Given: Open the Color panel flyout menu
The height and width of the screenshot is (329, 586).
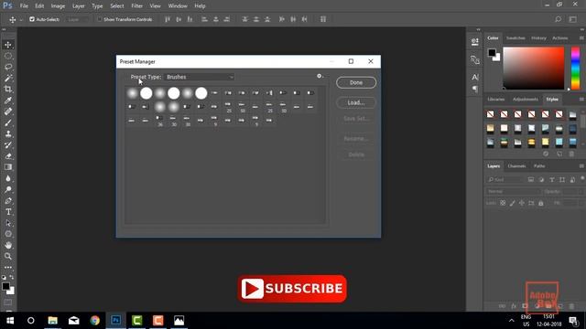Looking at the screenshot, I should point(581,38).
